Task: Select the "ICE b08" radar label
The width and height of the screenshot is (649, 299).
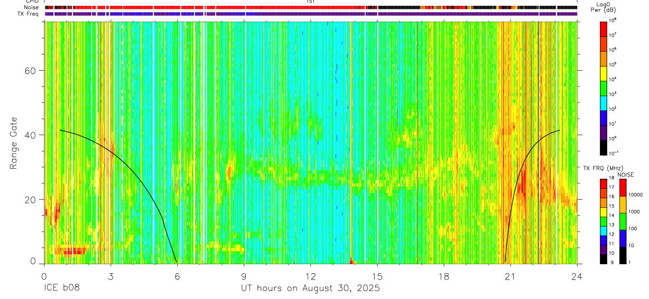Action: [61, 288]
